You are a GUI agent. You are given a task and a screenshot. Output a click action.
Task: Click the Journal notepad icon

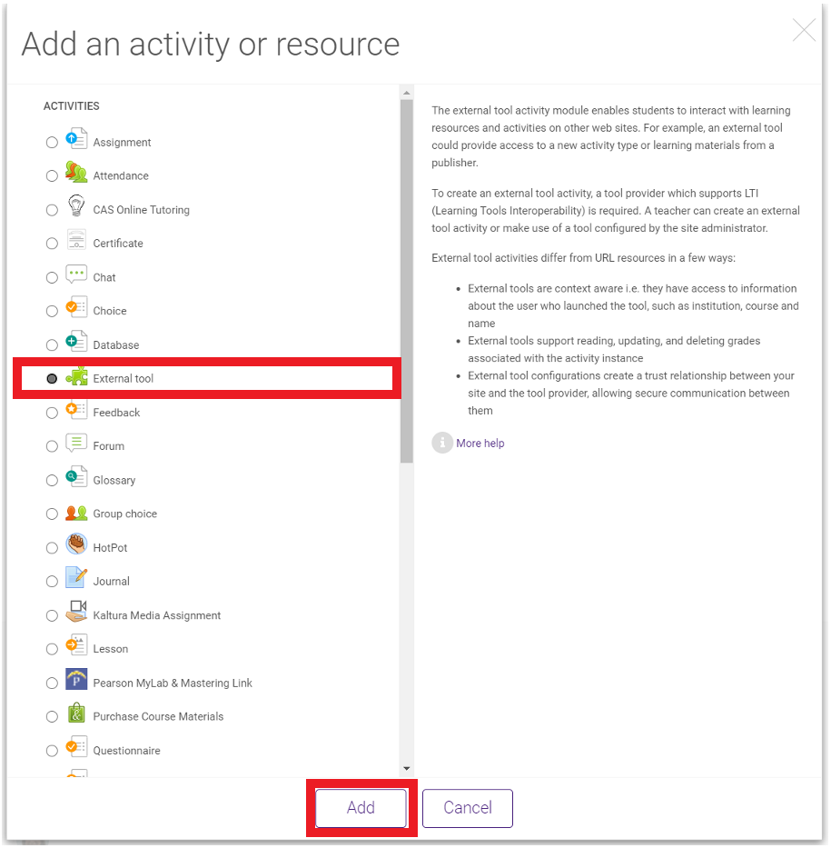[x=76, y=577]
